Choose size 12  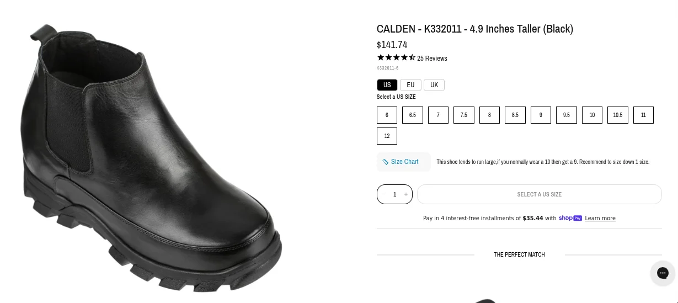[387, 136]
